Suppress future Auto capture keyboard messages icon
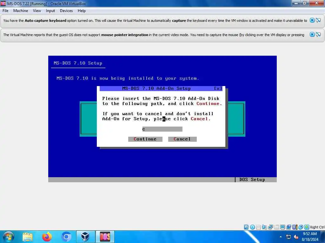Image resolution: width=325 pixels, height=243 pixels. pos(318,20)
